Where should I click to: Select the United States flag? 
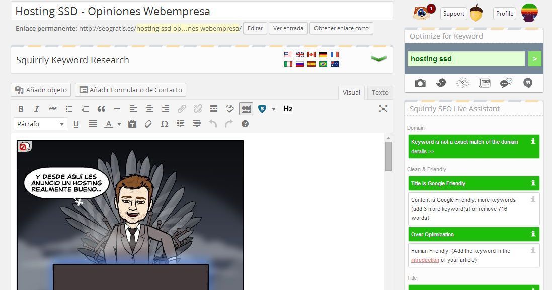(288, 54)
